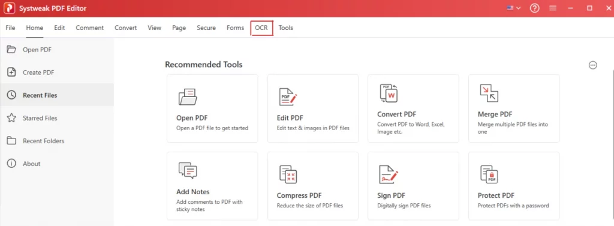The height and width of the screenshot is (226, 614).
Task: Click the Recommended Tools heading
Action: tap(204, 64)
